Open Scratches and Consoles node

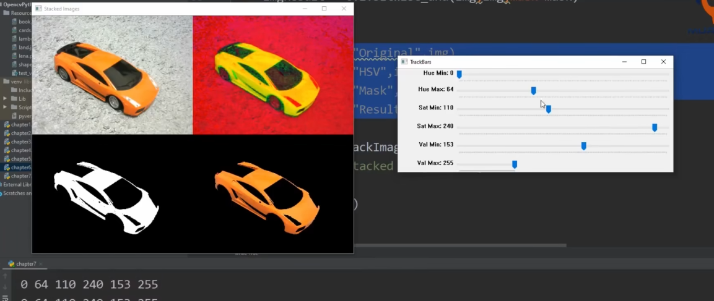(16, 193)
